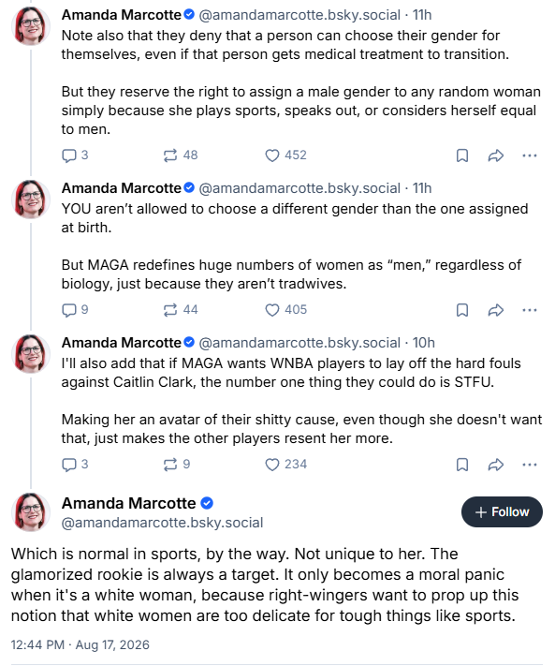This screenshot has height=666, width=555.
Task: Repost the post with 48 reposts
Action: [181, 155]
